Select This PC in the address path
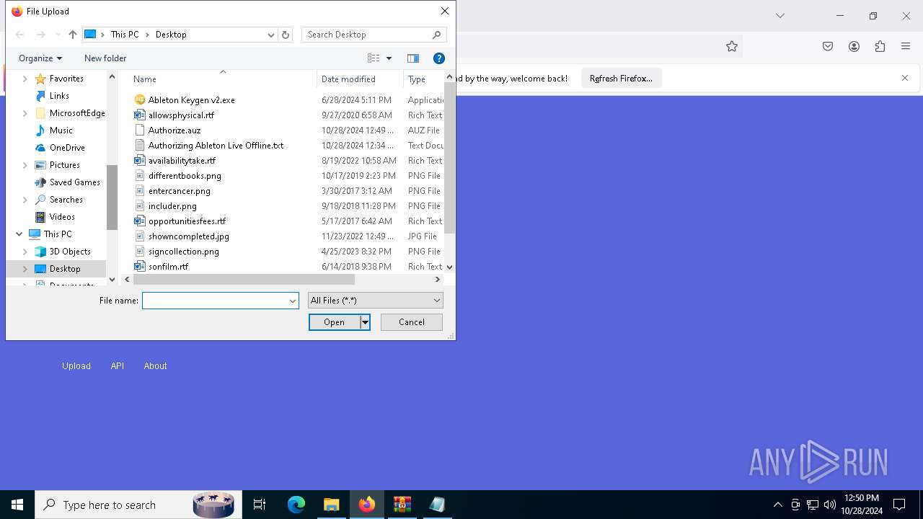The width and height of the screenshot is (923, 519). click(125, 35)
